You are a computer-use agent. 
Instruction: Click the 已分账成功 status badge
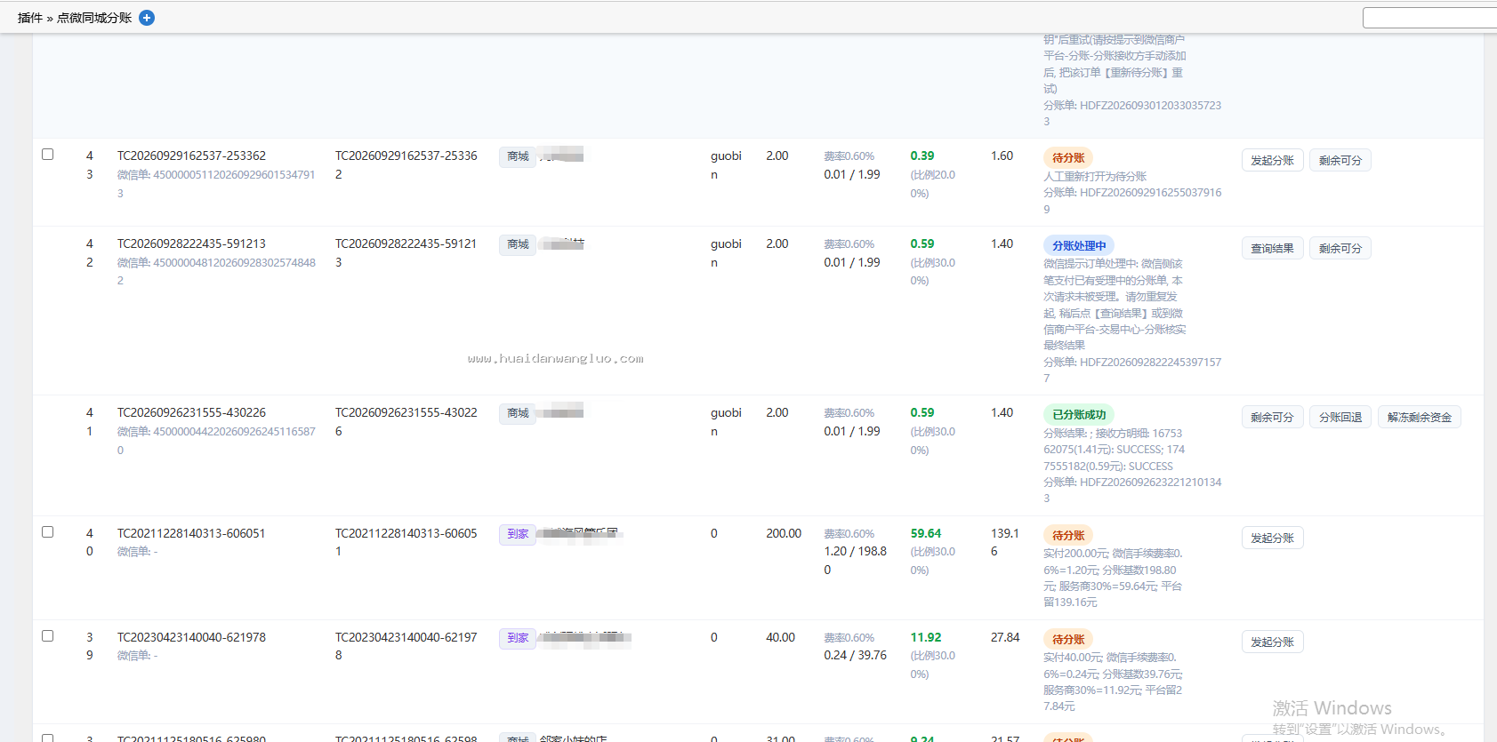[x=1079, y=415]
